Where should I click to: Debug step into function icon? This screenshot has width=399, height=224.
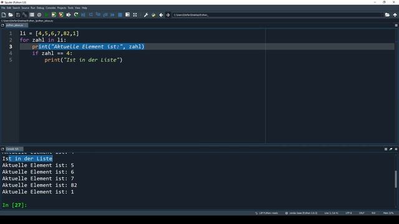pos(98,15)
